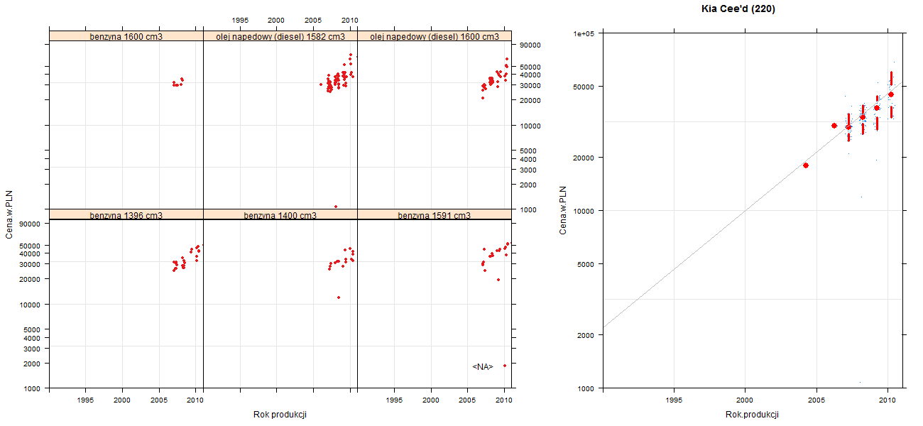Click "90000" beside the diesel 1600 cm3 panel
The height and width of the screenshot is (426, 923).
(x=531, y=45)
